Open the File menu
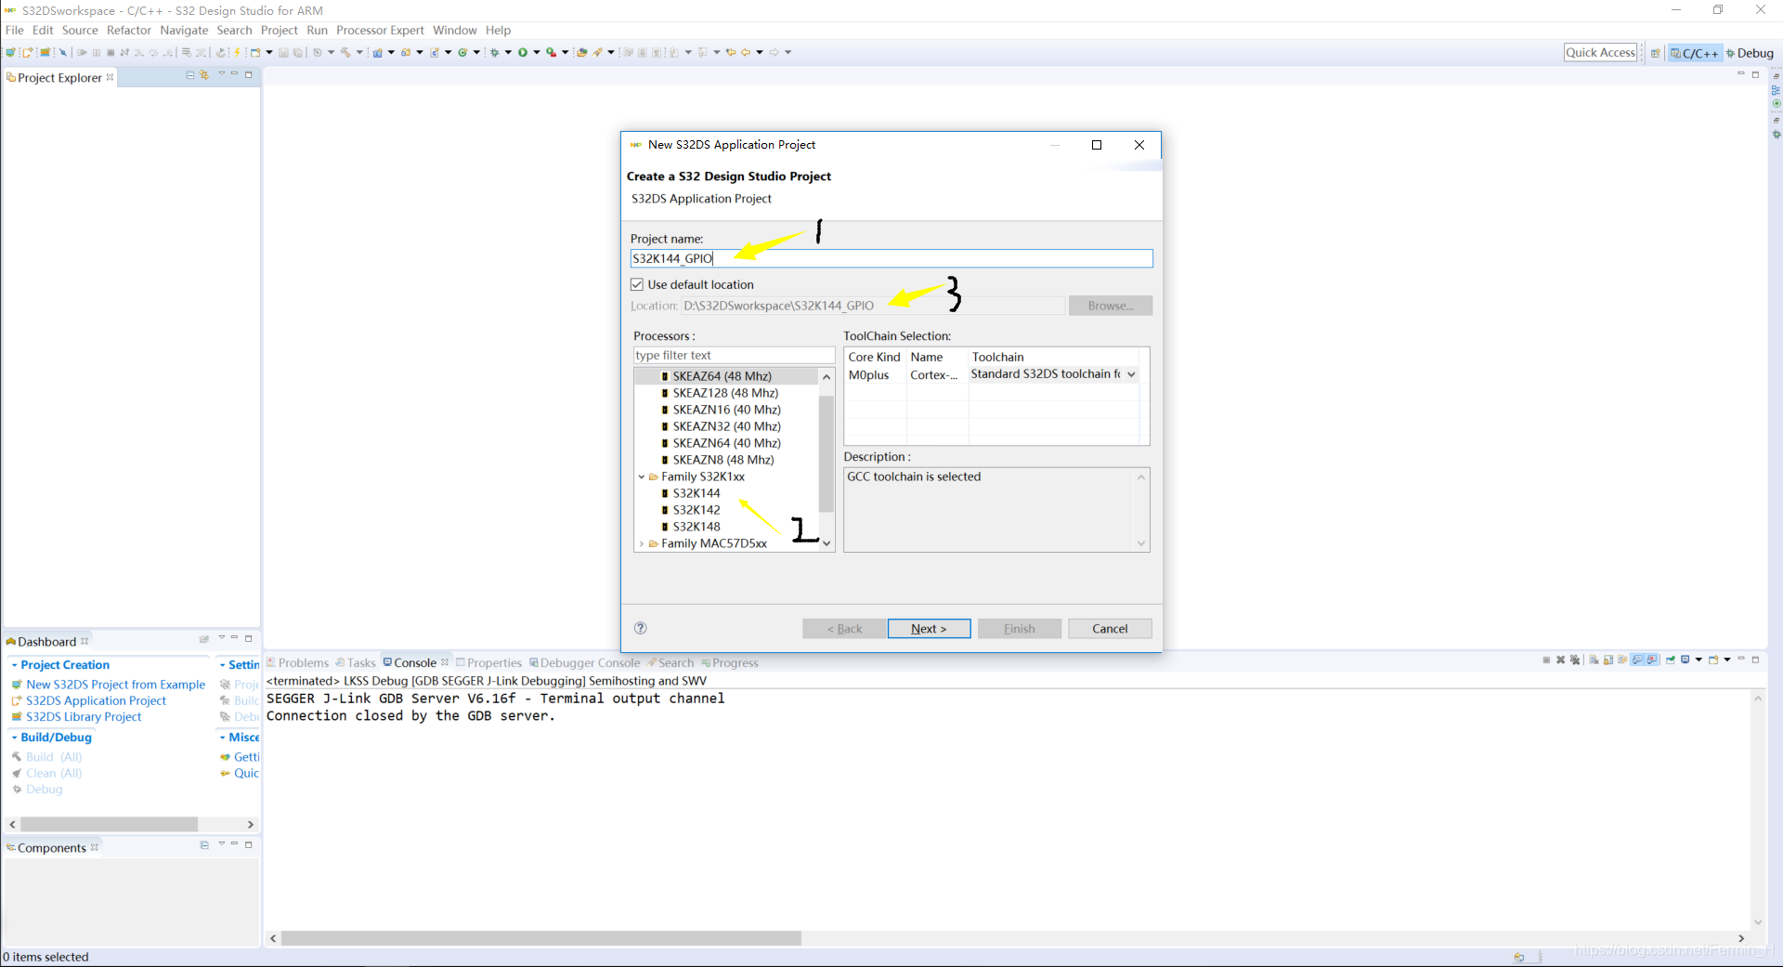This screenshot has height=967, width=1783. 15,31
